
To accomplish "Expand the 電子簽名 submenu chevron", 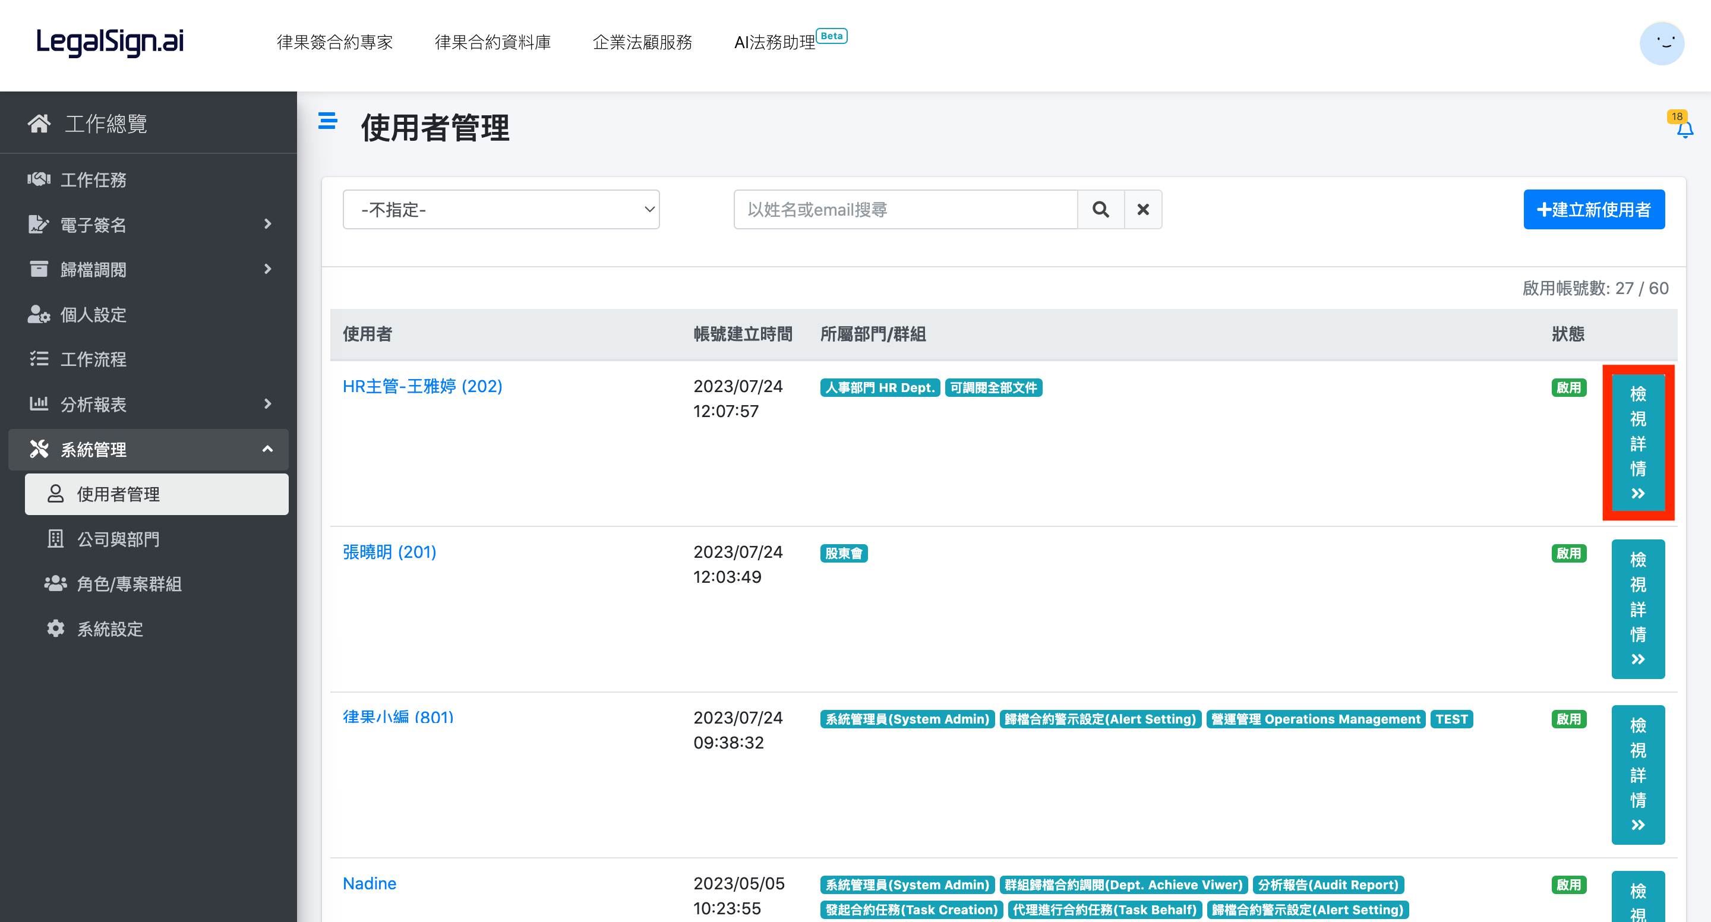I will pyautogui.click(x=268, y=225).
